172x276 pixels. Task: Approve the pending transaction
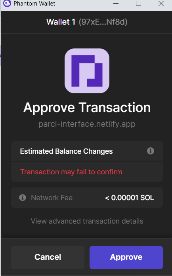(x=126, y=257)
